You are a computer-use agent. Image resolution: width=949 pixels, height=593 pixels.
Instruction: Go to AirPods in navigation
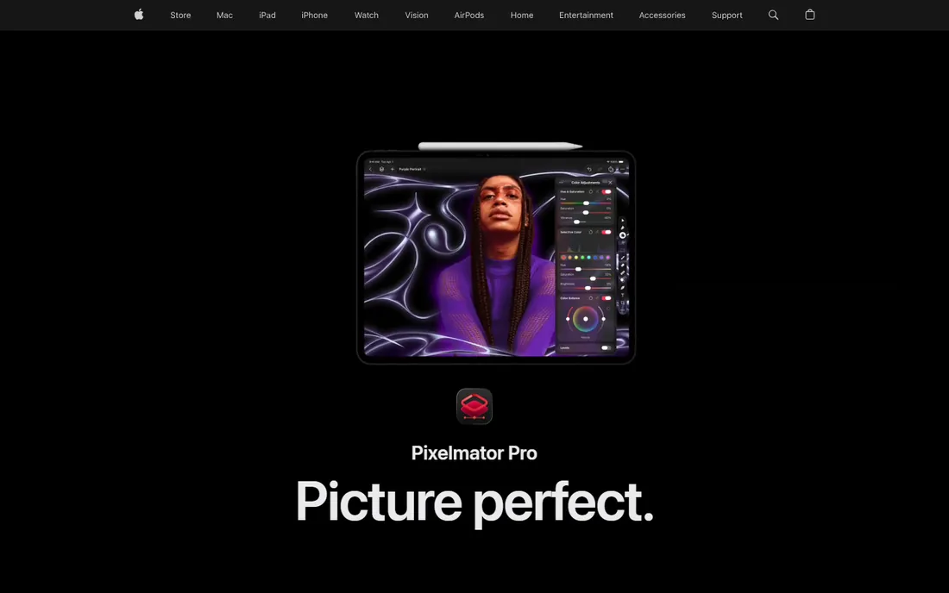pos(469,16)
